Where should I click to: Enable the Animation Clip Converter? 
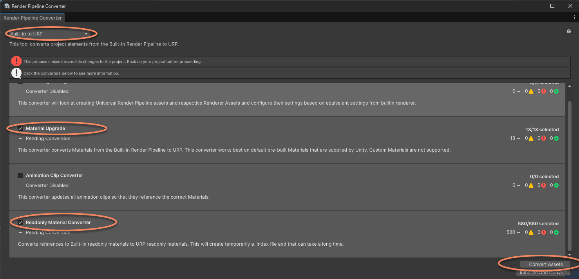click(x=20, y=175)
